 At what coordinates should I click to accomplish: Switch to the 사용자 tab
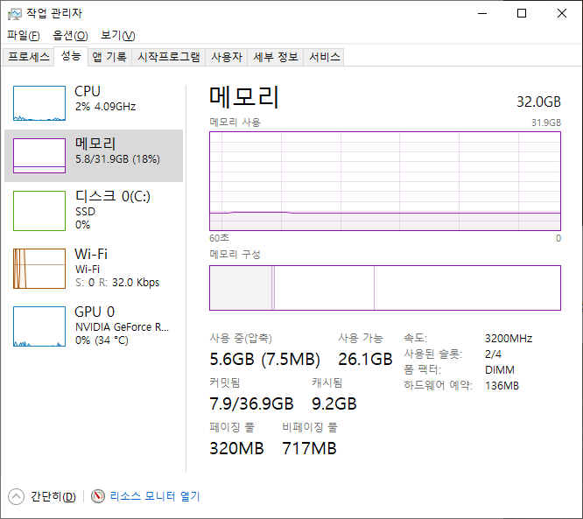[227, 57]
